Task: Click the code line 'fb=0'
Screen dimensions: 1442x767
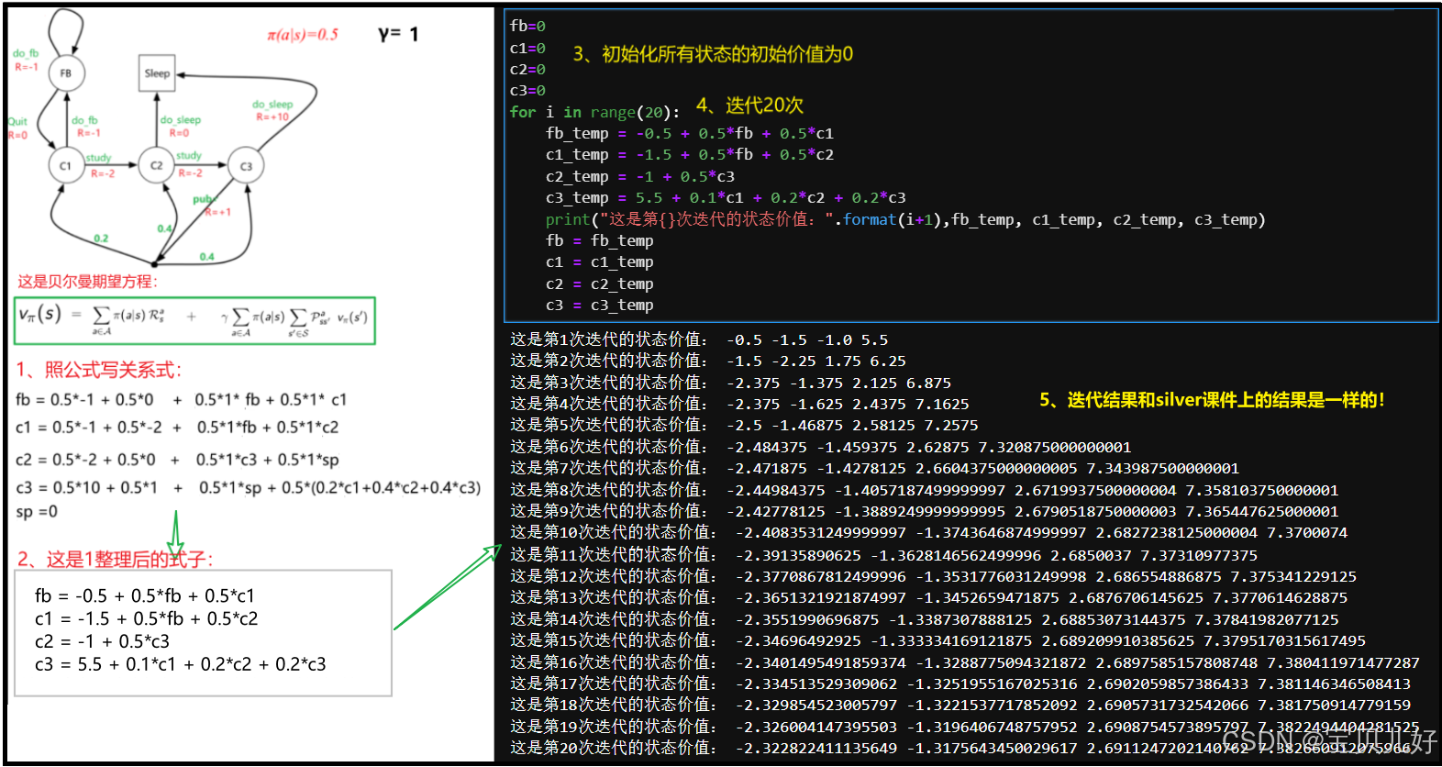Action: (527, 27)
